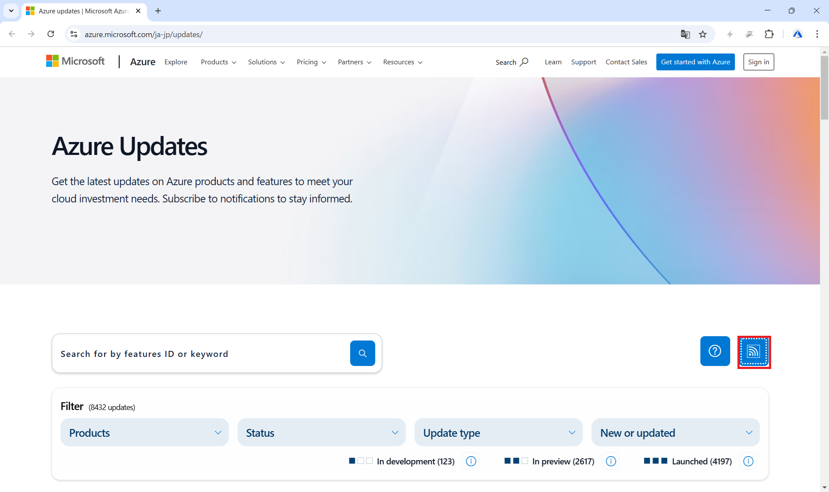Open the info icon beside In development

click(471, 461)
